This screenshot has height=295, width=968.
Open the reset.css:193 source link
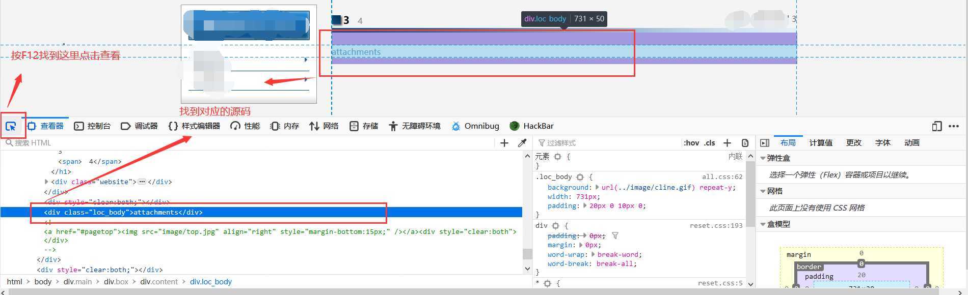coord(716,225)
